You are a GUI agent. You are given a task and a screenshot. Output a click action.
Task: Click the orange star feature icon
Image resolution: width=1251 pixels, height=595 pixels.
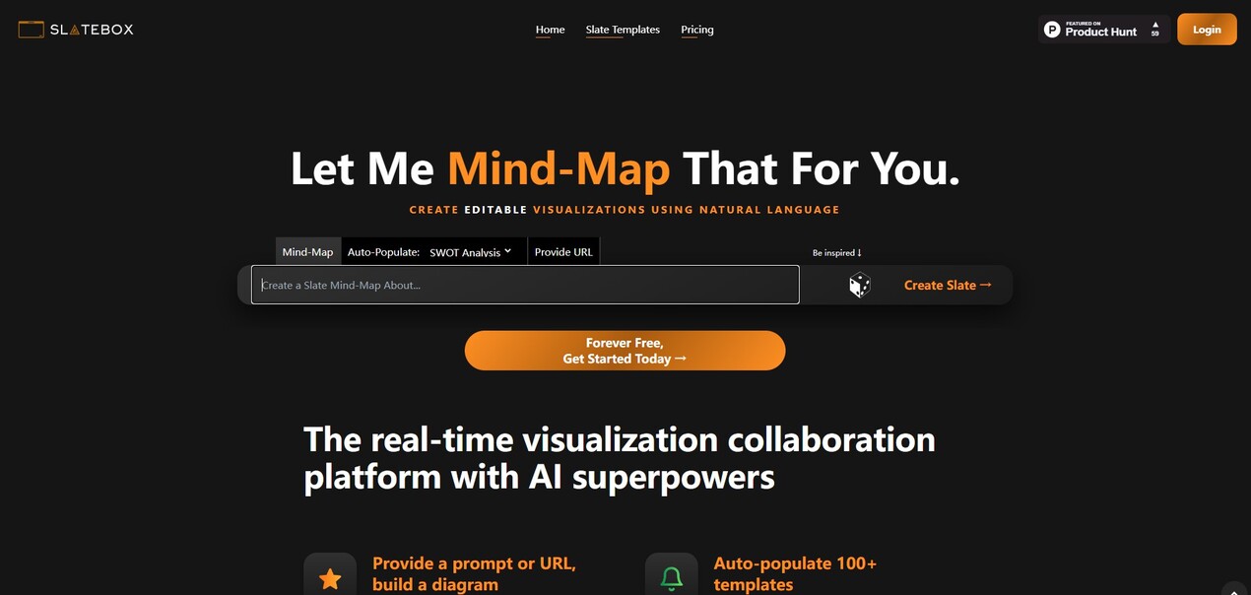click(330, 578)
